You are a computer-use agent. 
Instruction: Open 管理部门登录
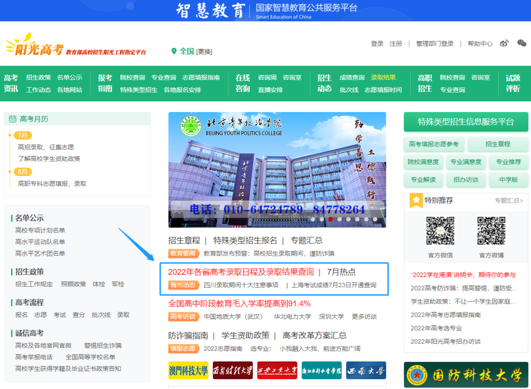(x=435, y=44)
